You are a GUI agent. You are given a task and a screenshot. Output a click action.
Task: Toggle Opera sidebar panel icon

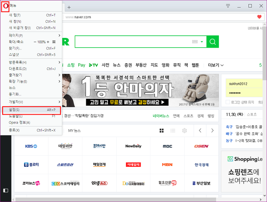coord(6,190)
